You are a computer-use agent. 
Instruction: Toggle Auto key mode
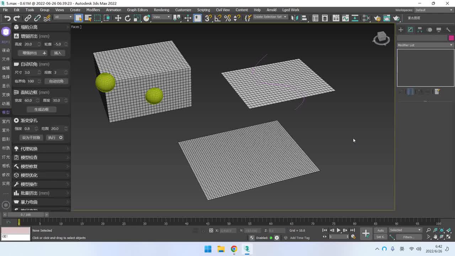381,230
